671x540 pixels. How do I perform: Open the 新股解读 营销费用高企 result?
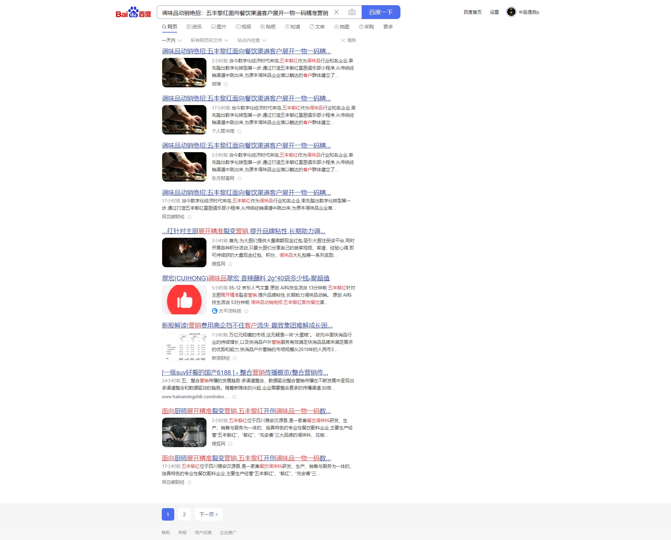click(247, 325)
